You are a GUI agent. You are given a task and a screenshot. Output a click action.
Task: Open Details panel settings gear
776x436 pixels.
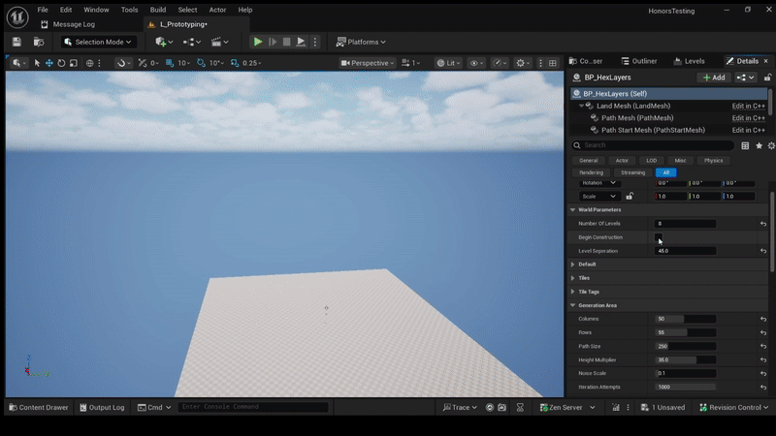tap(770, 145)
